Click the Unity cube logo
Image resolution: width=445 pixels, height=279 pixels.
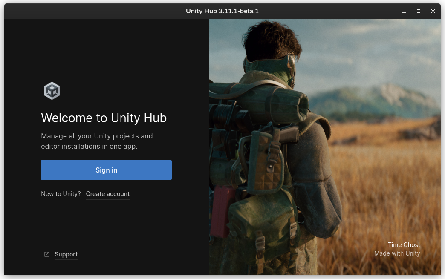[52, 91]
